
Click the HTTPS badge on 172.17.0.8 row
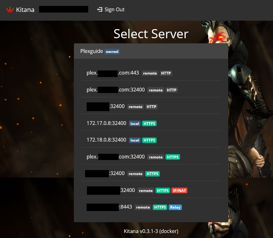(x=149, y=123)
